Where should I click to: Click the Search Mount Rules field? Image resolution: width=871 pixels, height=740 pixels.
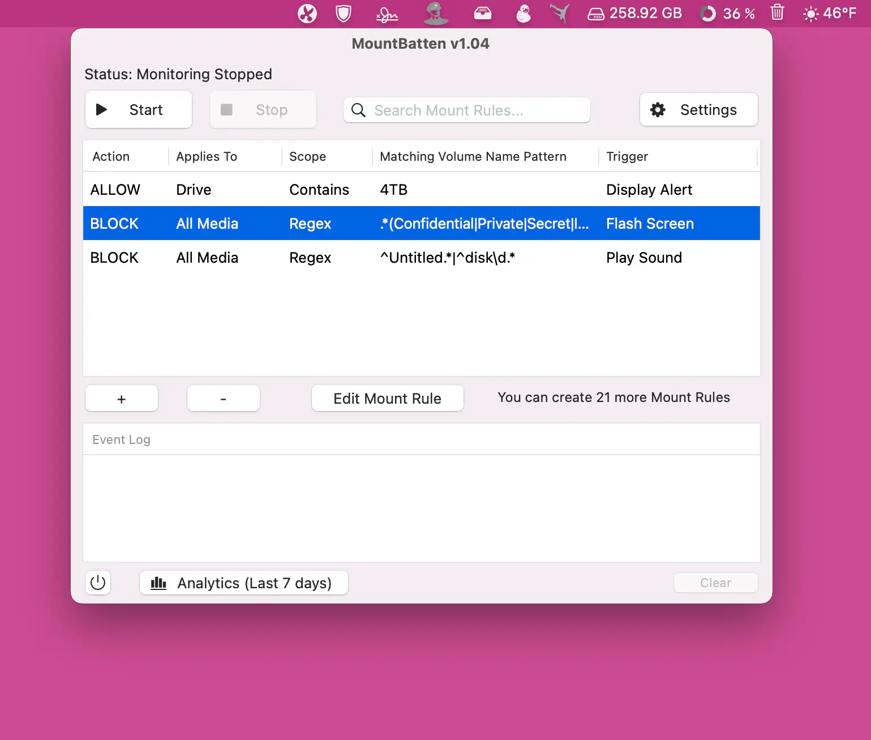tap(467, 110)
